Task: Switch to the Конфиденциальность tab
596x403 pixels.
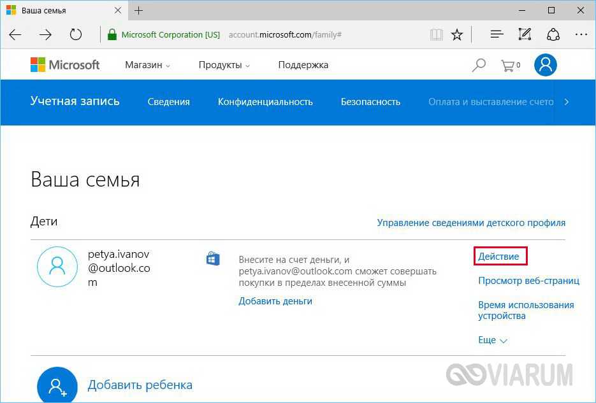Action: (265, 102)
